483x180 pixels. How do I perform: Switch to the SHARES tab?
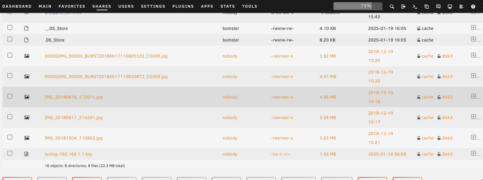(x=101, y=6)
